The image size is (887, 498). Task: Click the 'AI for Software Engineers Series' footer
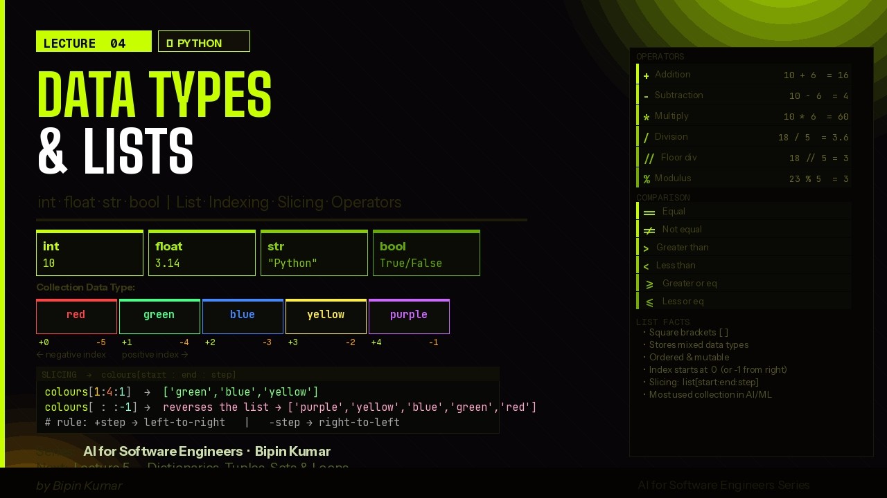(723, 486)
